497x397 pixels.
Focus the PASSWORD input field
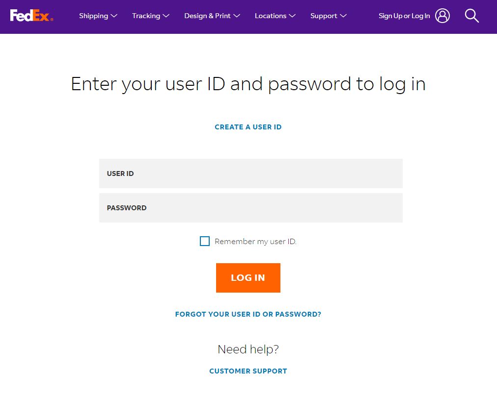pos(250,208)
